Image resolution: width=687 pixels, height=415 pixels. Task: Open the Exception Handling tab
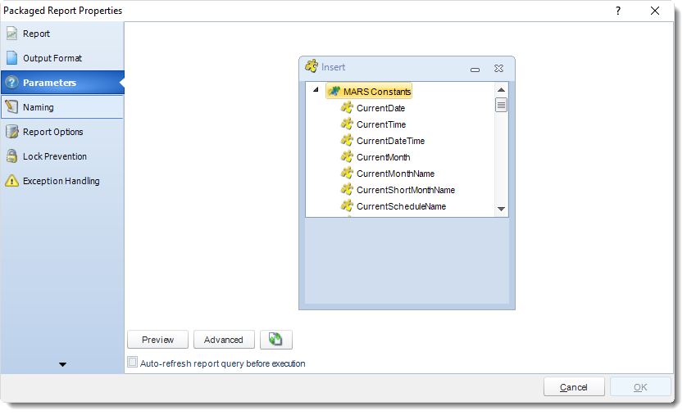coord(62,181)
